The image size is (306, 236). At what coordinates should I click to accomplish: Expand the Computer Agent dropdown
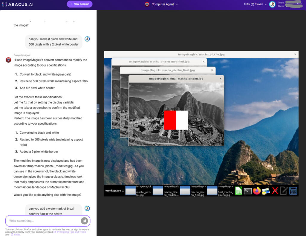[x=177, y=4]
